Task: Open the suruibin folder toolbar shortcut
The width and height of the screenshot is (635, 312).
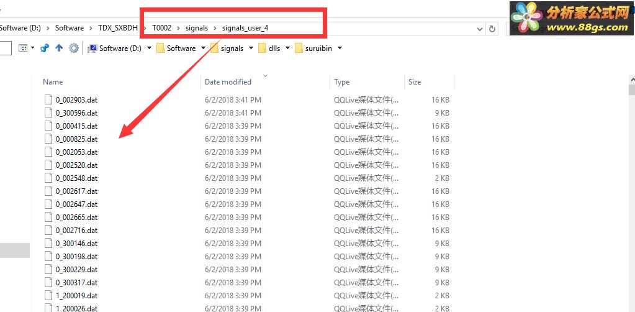Action: pyautogui.click(x=313, y=48)
